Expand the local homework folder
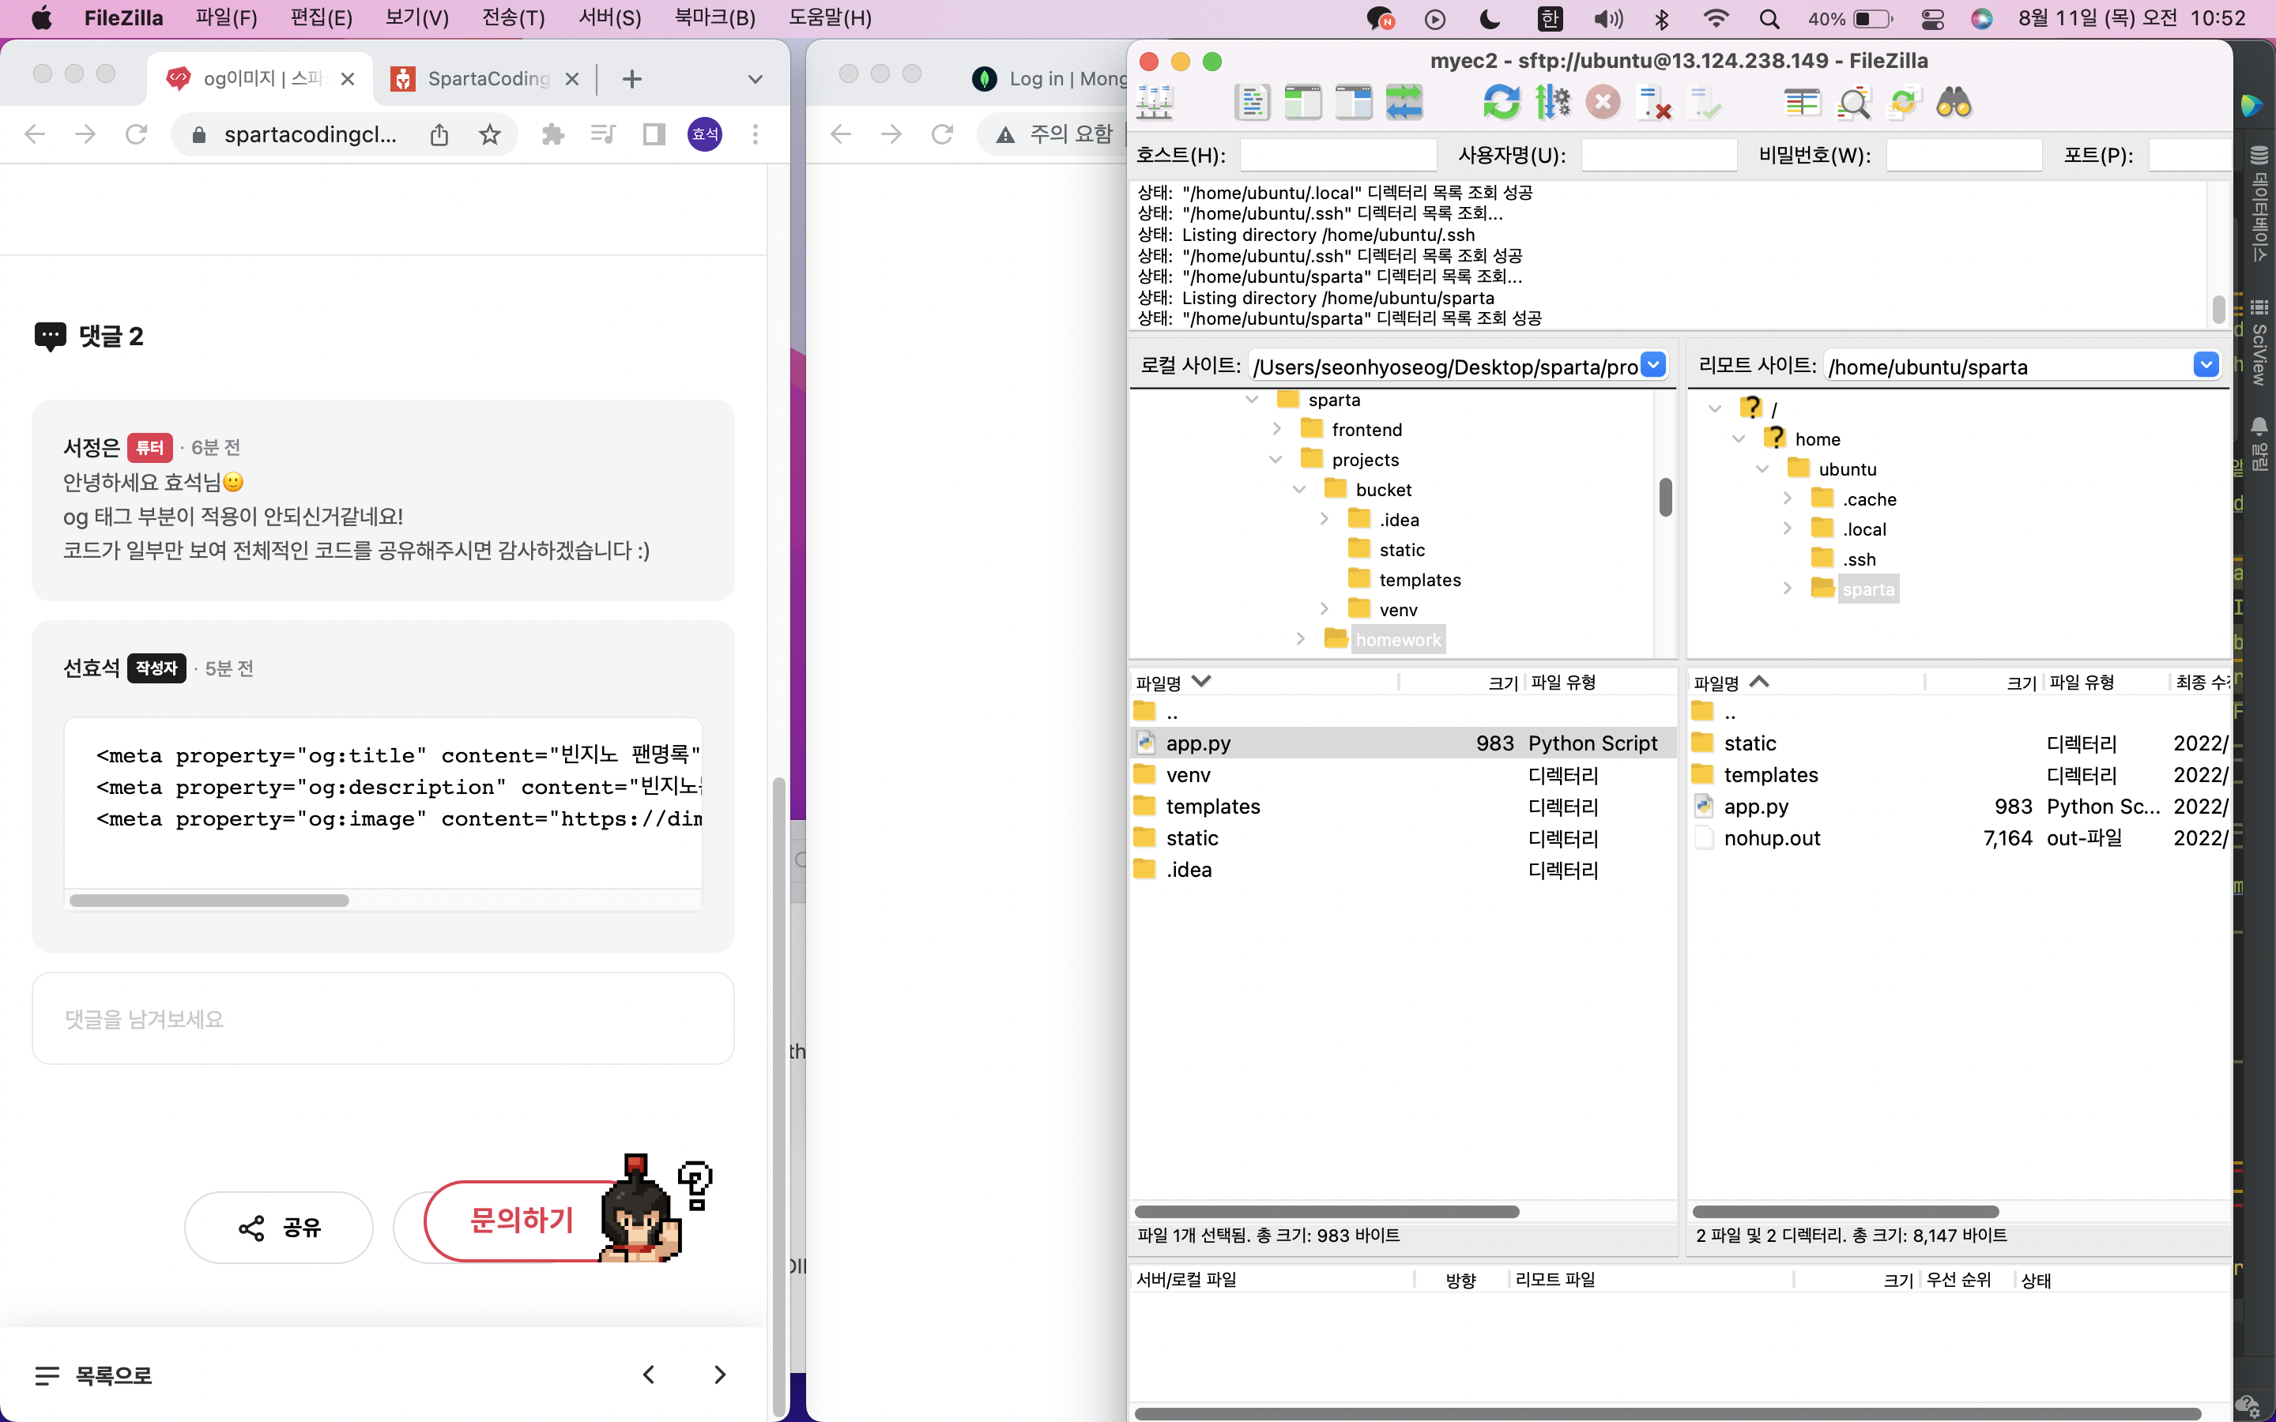Screen dimensions: 2276x1422 click(1300, 640)
